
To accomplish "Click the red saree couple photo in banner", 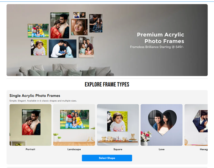I will pyautogui.click(x=59, y=25).
